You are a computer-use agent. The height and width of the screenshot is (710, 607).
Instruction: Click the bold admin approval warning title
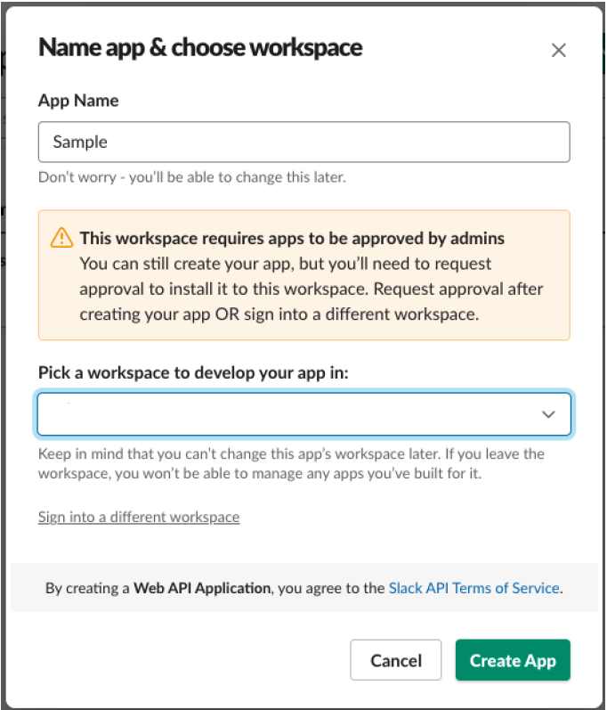(292, 238)
